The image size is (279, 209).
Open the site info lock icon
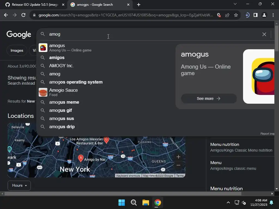tap(34, 15)
